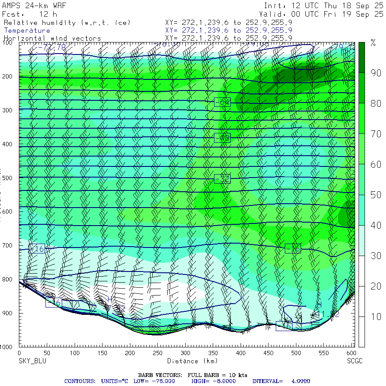The image size is (386, 386).
Task: Click the blue 'Temperature' field label
Action: (x=27, y=30)
